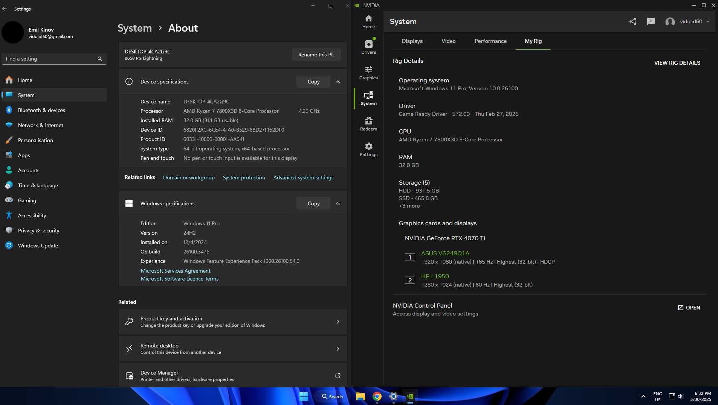
Task: Click the vidolid60 user avatar
Action: click(x=670, y=21)
